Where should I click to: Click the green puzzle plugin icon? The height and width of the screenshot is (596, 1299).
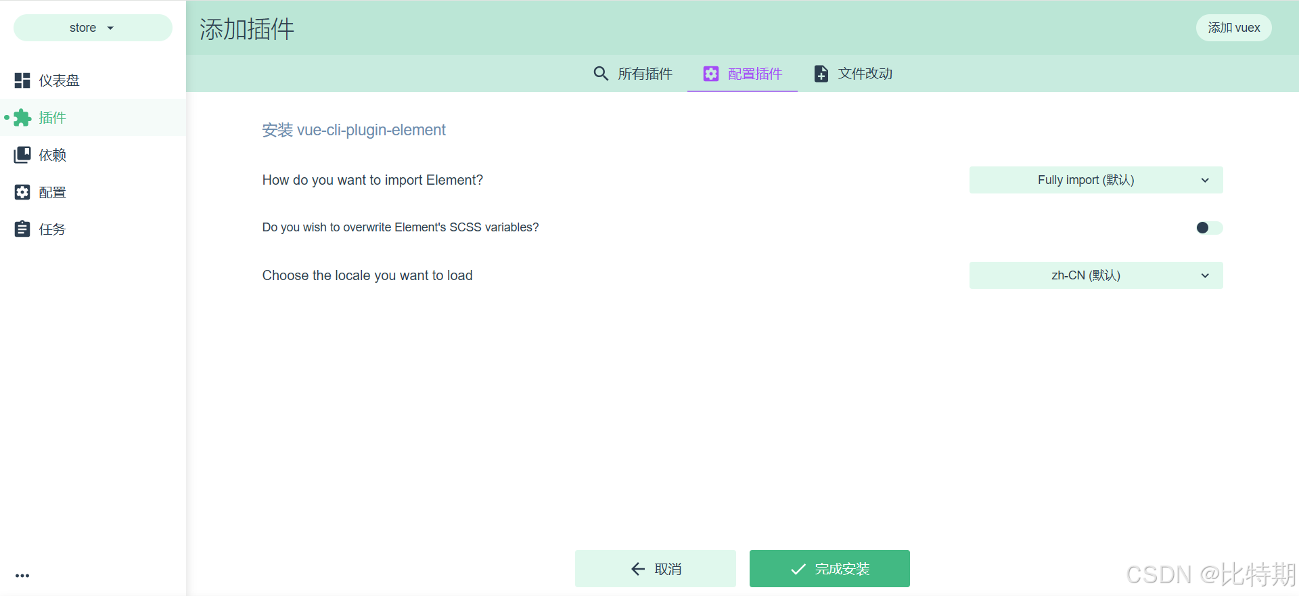(x=22, y=118)
